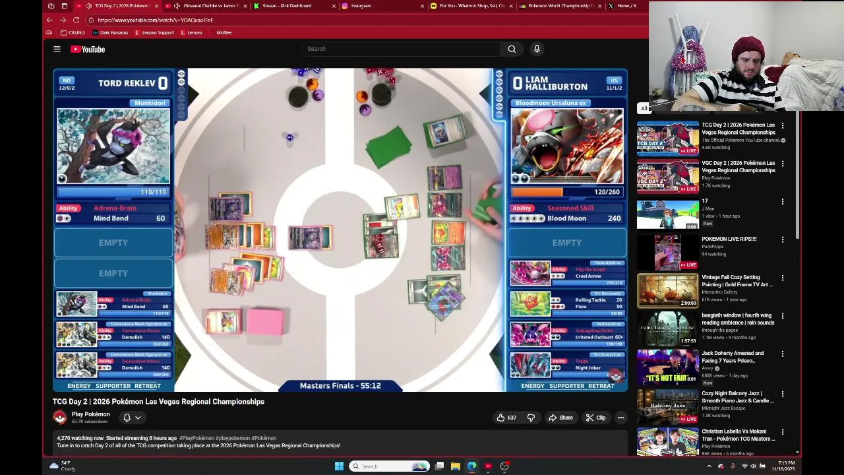Open options menu for TCG Day 2 recommendation
The height and width of the screenshot is (475, 844).
783,125
